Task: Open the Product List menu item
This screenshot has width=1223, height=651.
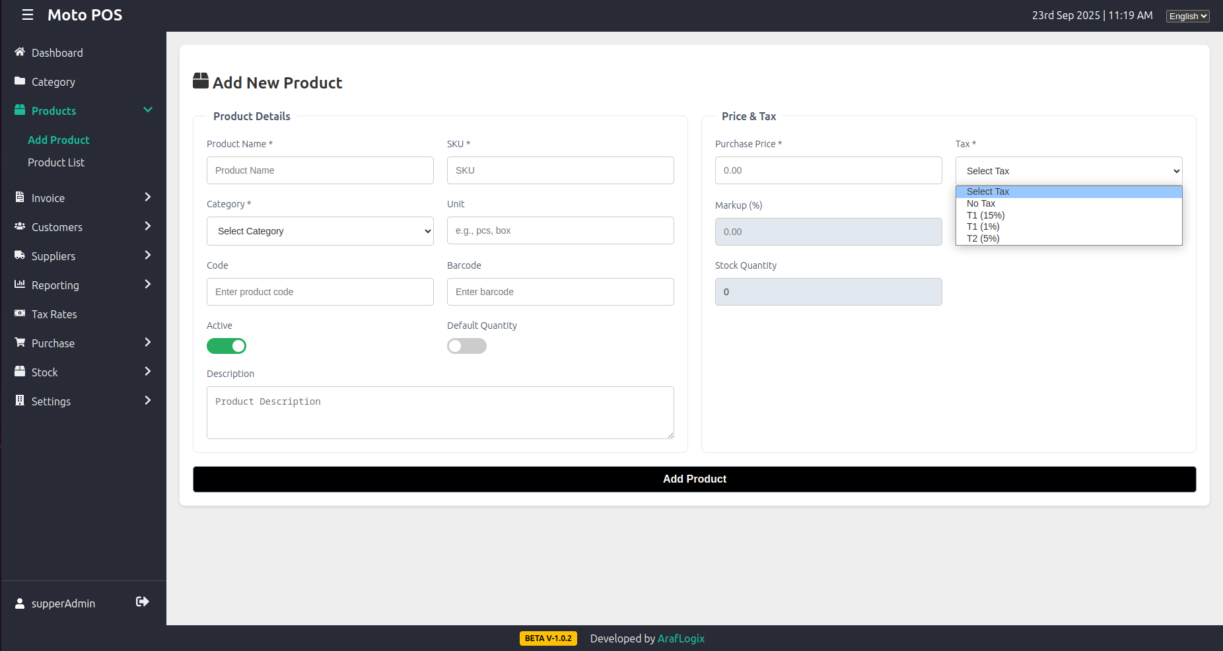Action: click(56, 162)
